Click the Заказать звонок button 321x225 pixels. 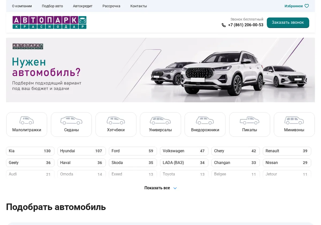coord(288,23)
